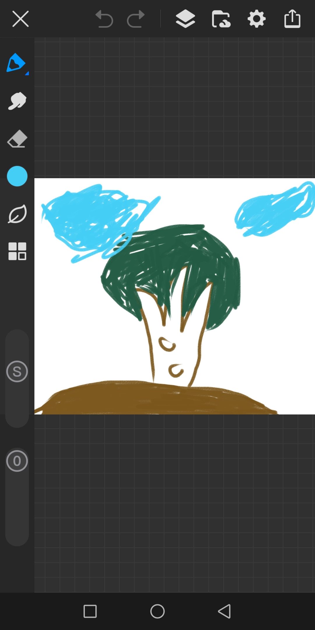The width and height of the screenshot is (315, 630).
Task: Tap the brush size 'S' slider handle
Action: (17, 371)
